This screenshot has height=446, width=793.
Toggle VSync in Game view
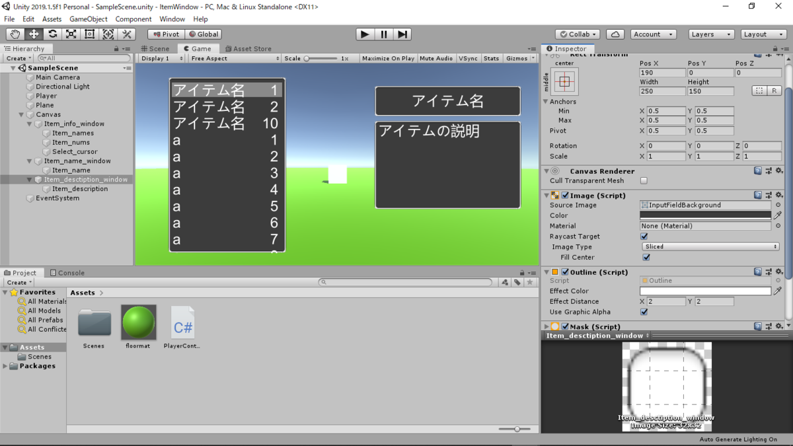pos(468,58)
